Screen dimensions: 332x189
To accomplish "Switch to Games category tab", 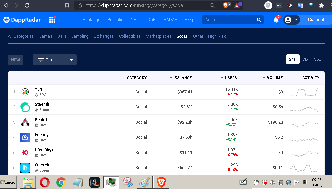I will pos(45,36).
